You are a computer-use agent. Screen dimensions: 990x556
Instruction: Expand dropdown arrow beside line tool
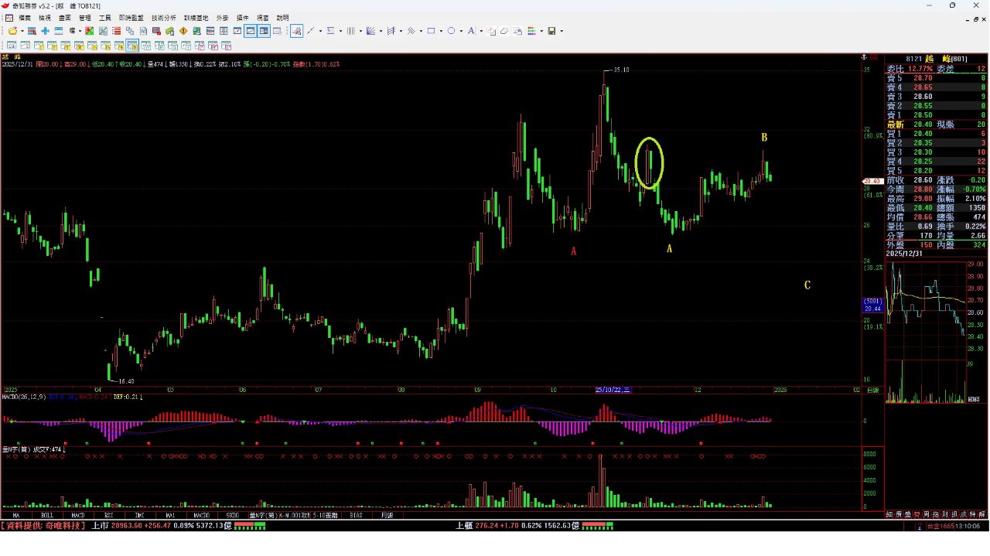coord(320,31)
